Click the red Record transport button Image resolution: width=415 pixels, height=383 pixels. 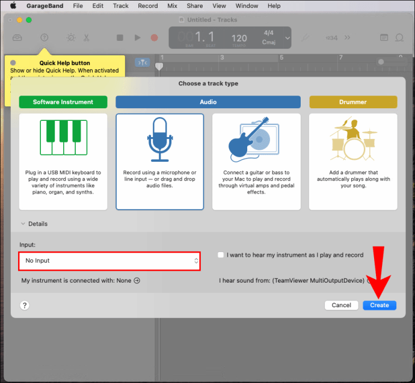[155, 38]
